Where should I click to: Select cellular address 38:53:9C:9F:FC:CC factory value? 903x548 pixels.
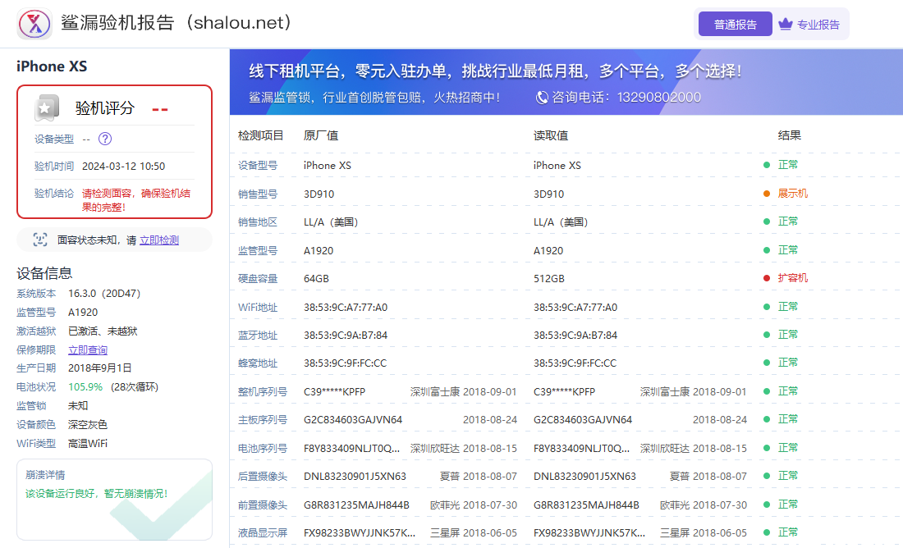(x=345, y=363)
